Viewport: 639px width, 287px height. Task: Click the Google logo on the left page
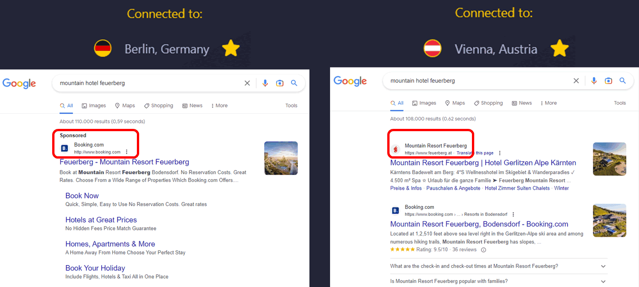(19, 83)
